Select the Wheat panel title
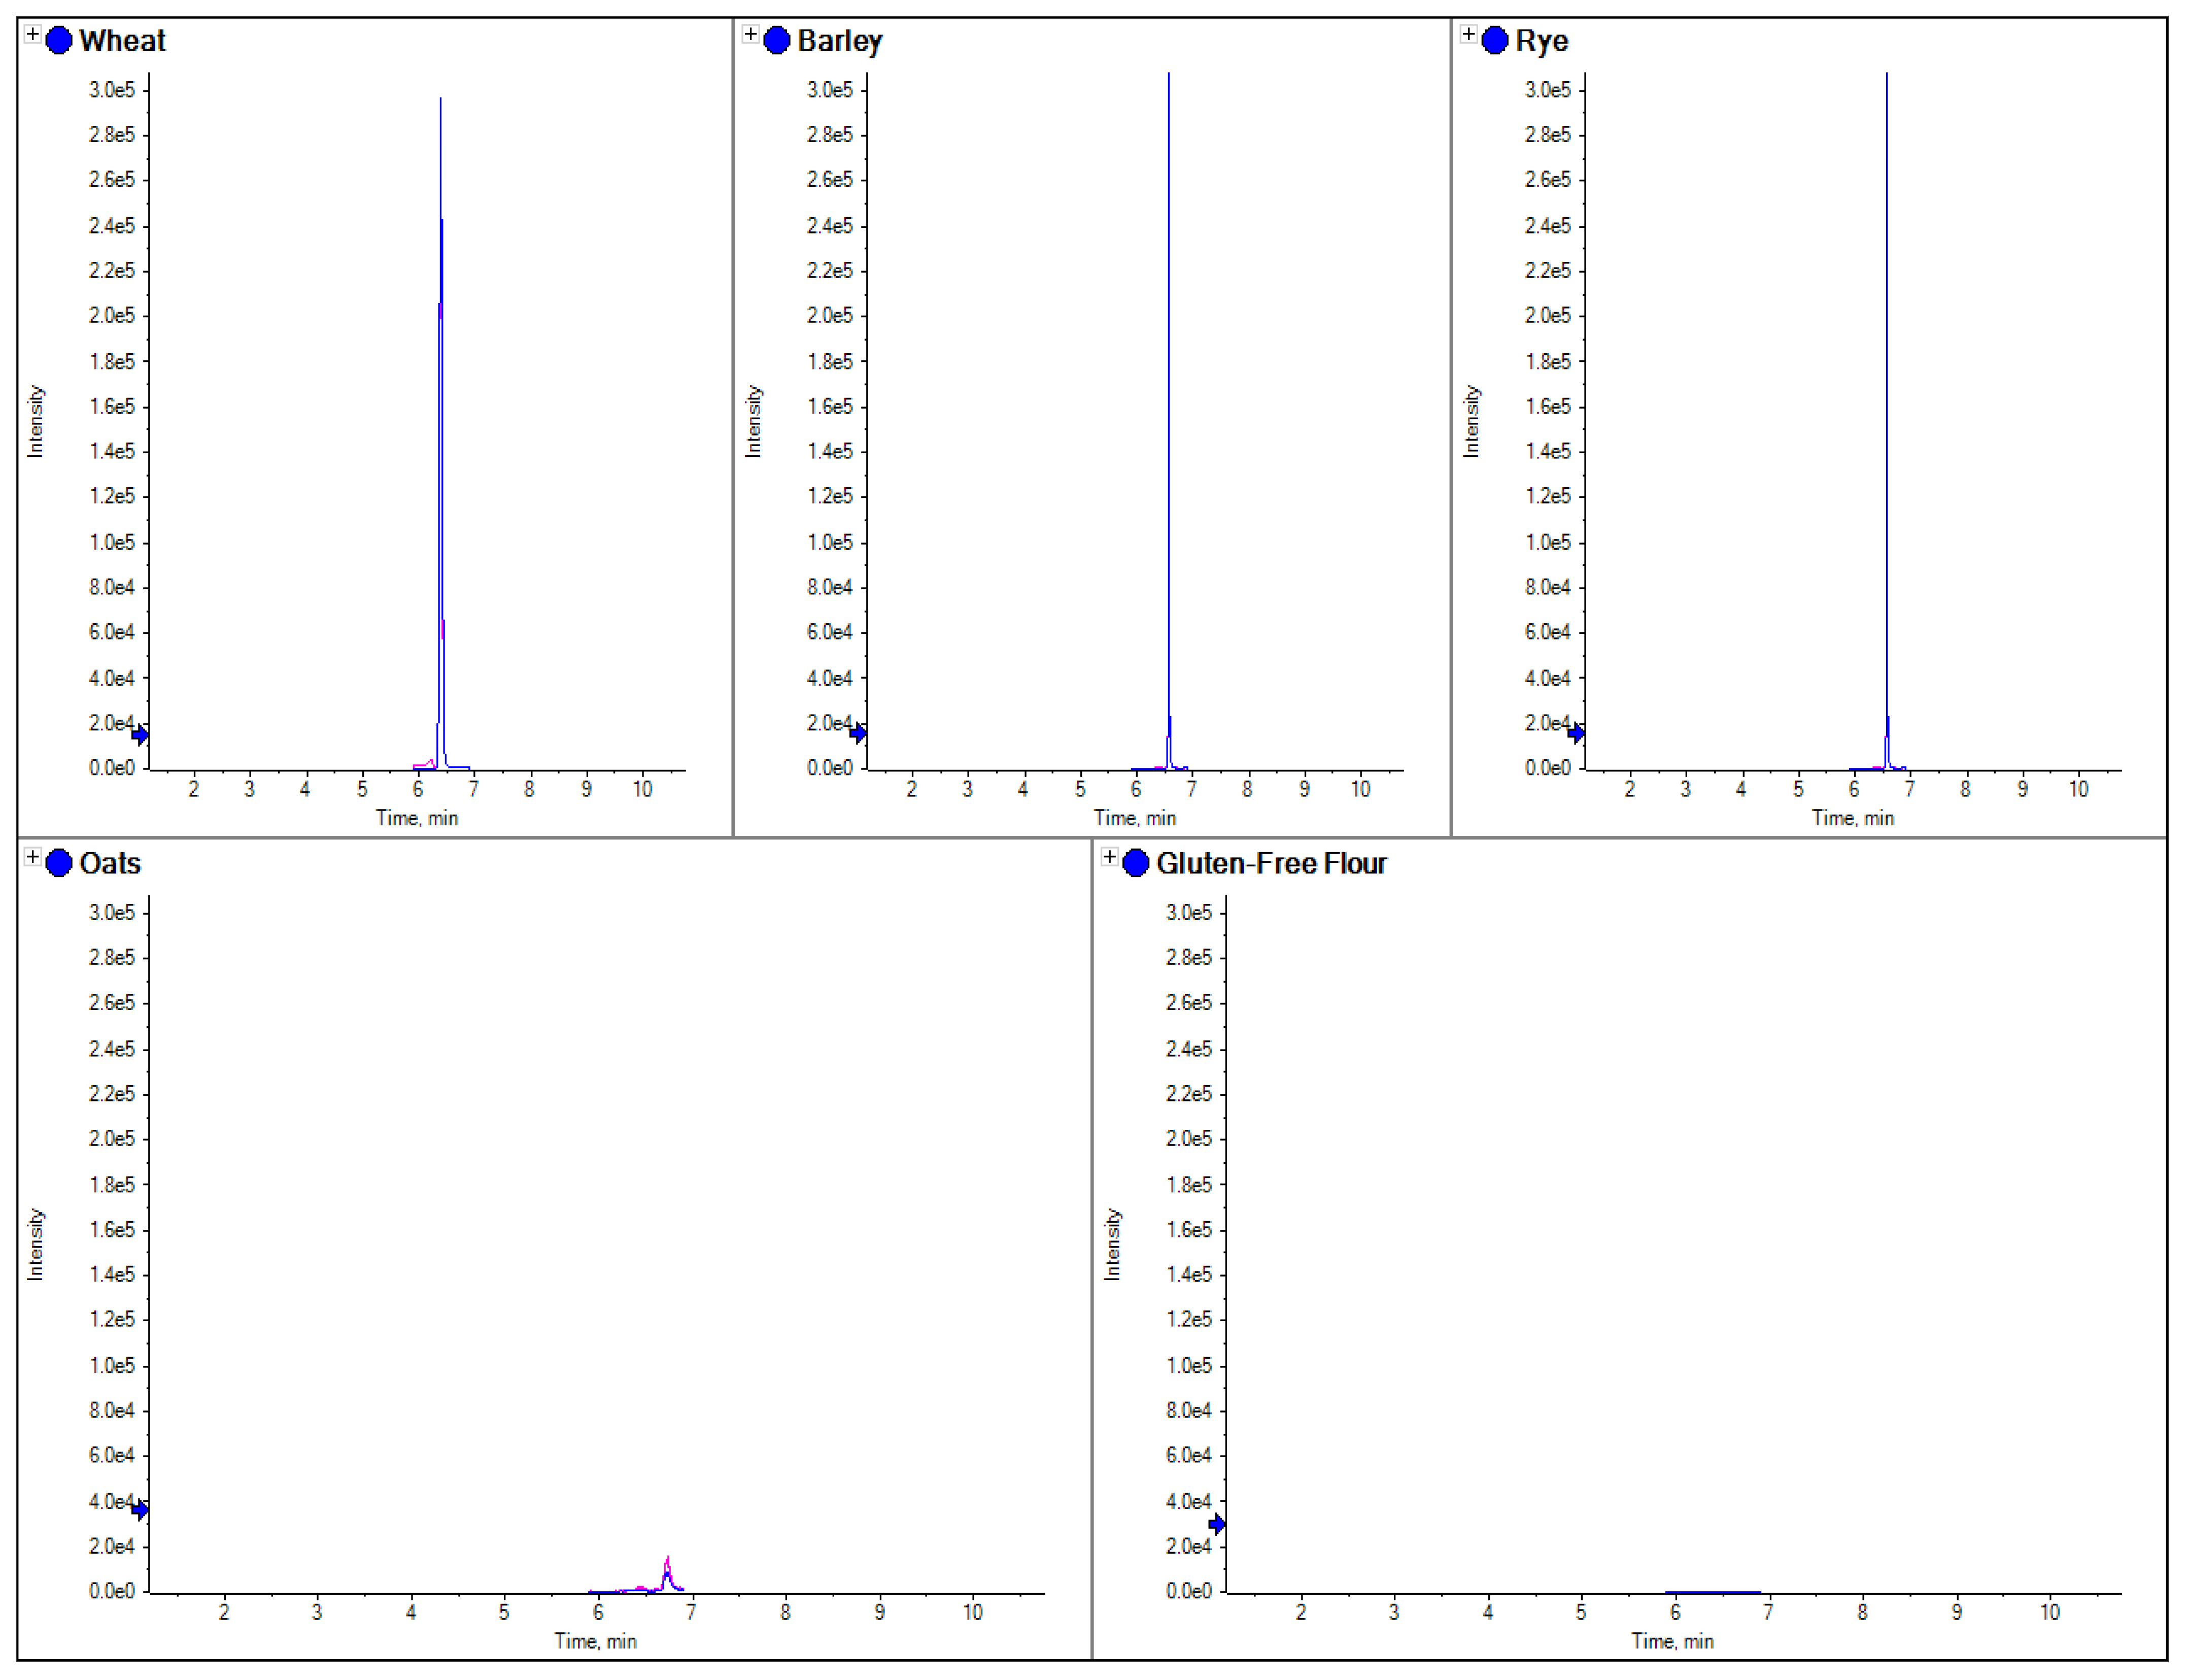 pyautogui.click(x=122, y=41)
